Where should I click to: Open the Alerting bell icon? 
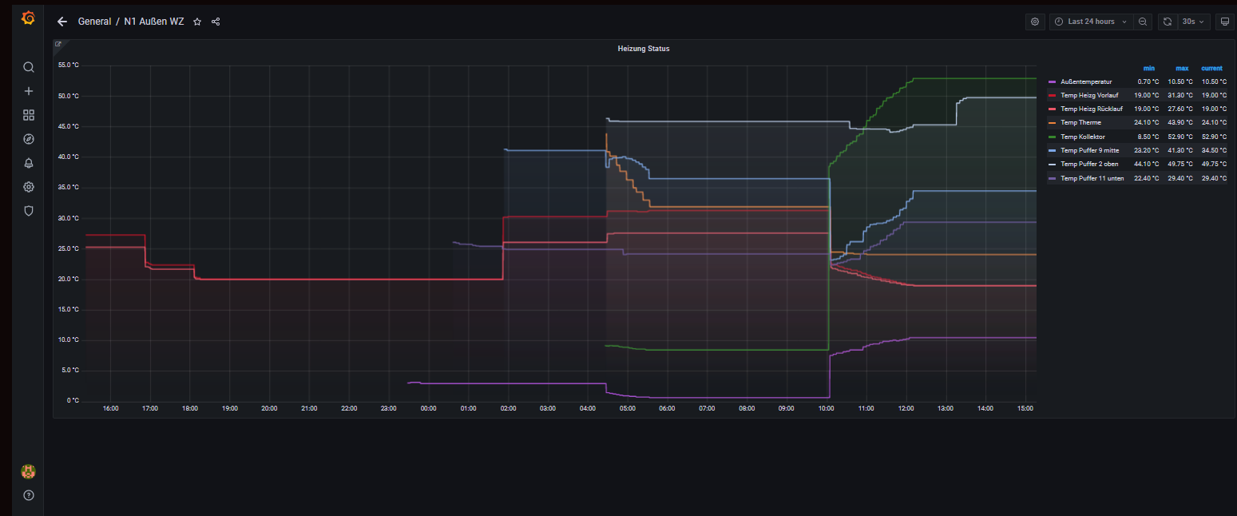click(29, 163)
